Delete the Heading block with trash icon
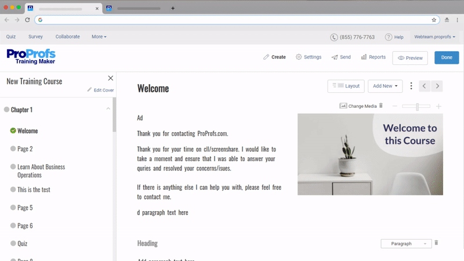The height and width of the screenshot is (261, 464). pos(436,242)
